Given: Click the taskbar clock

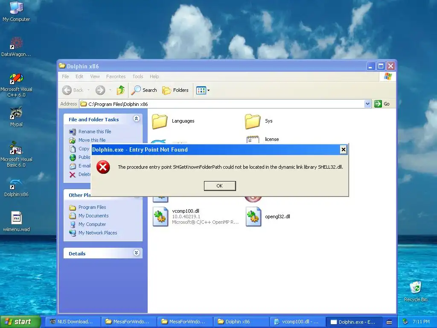Looking at the screenshot, I should click(421, 322).
